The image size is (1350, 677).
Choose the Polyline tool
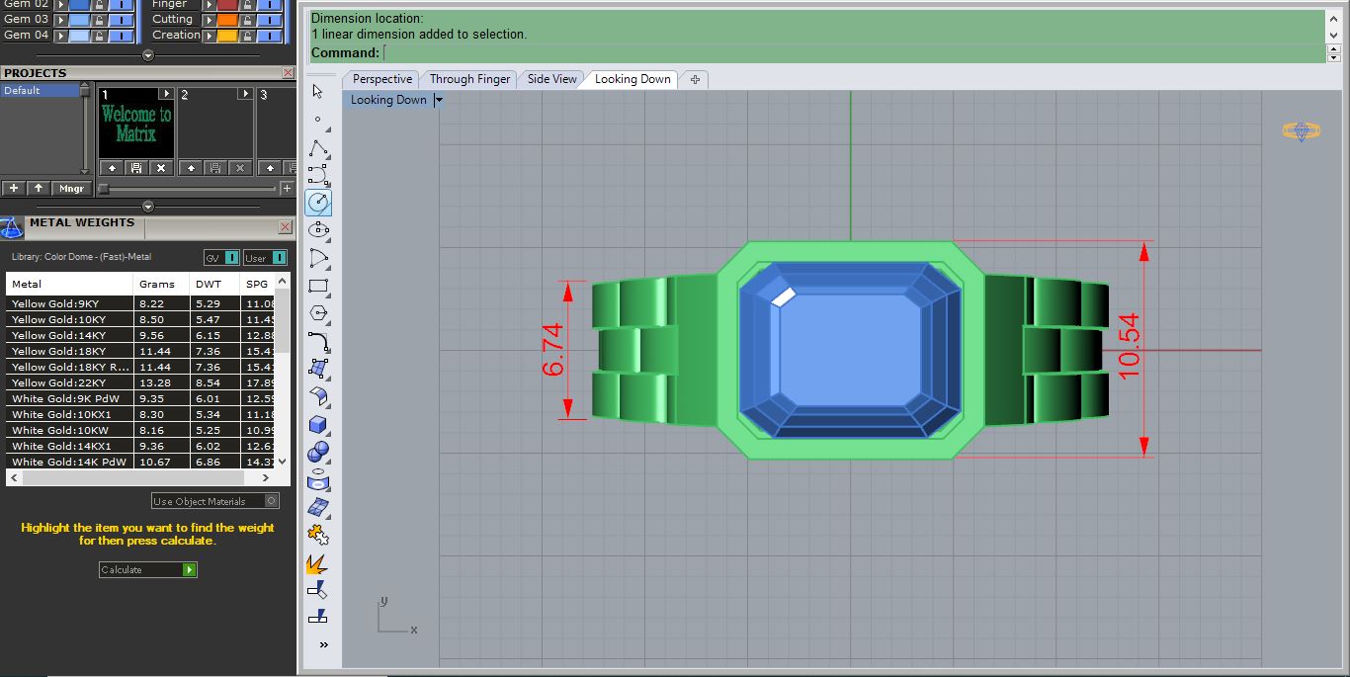[x=318, y=148]
